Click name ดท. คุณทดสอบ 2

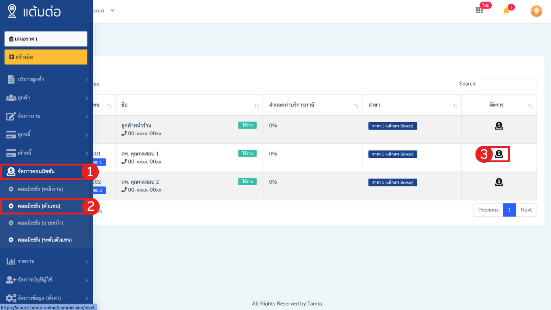(140, 182)
